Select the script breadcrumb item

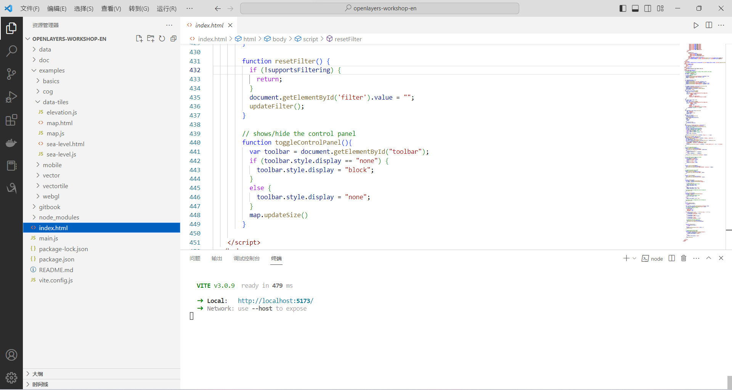click(x=307, y=39)
